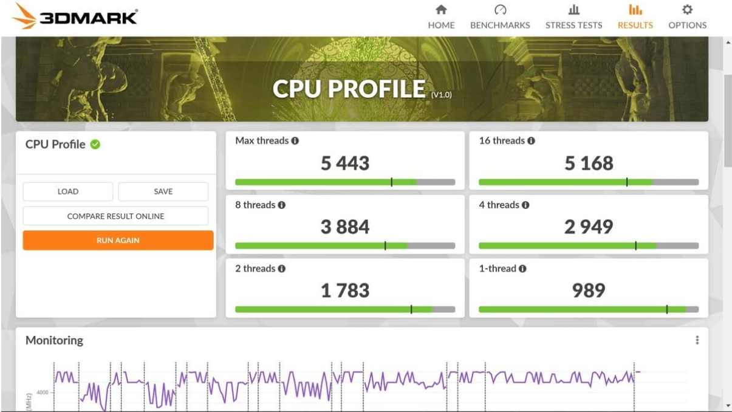Click the Max threads score bar
Image resolution: width=732 pixels, height=412 pixels.
coord(345,182)
